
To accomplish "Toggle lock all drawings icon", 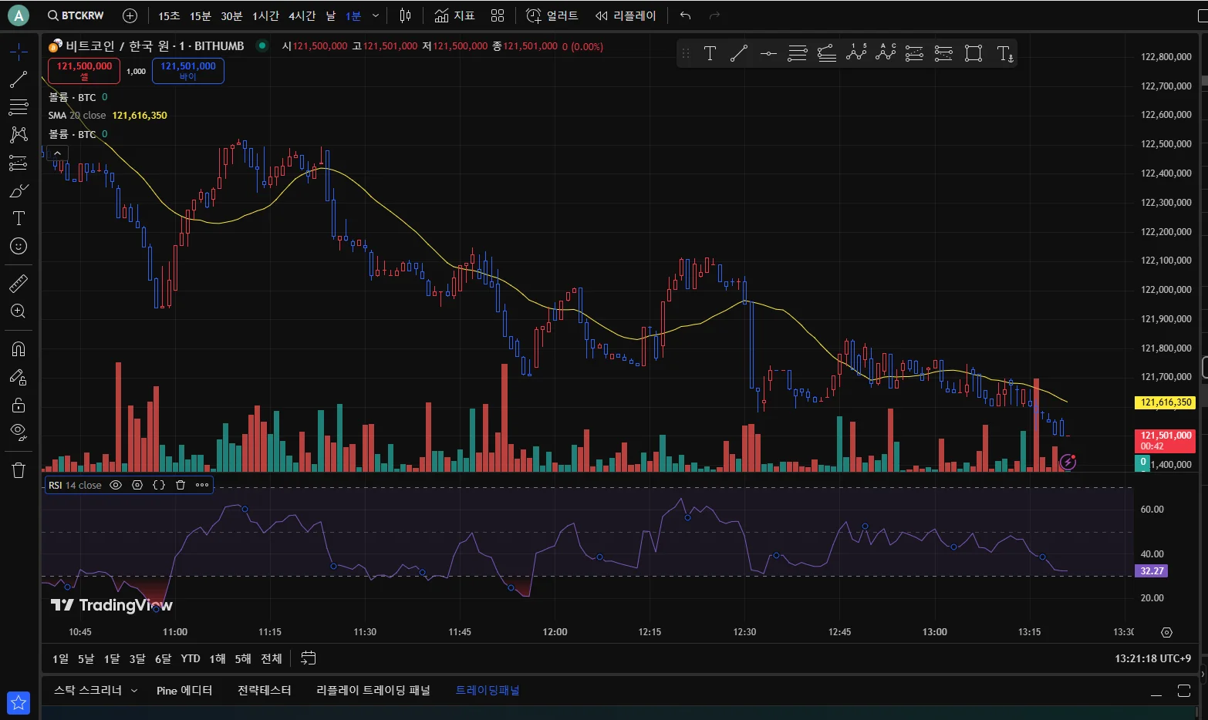I will [x=19, y=405].
